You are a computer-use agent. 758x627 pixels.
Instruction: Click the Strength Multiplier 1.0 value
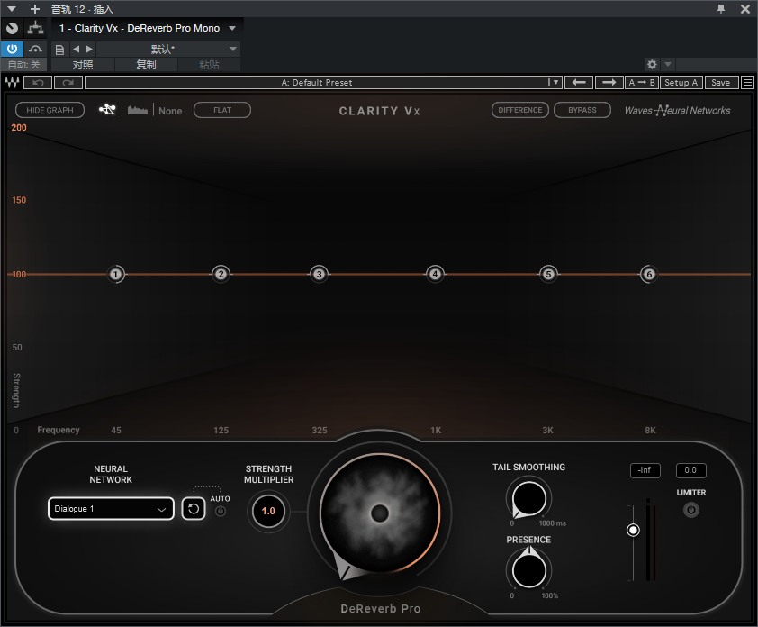tap(268, 511)
